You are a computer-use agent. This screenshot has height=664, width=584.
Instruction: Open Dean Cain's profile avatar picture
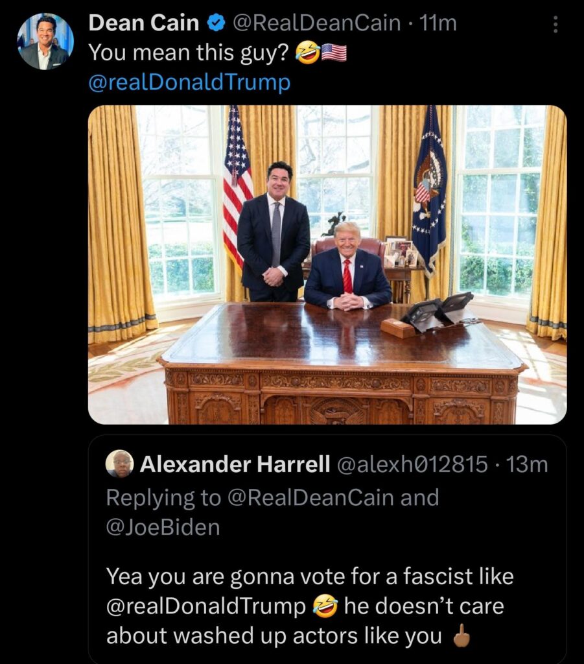pyautogui.click(x=45, y=41)
